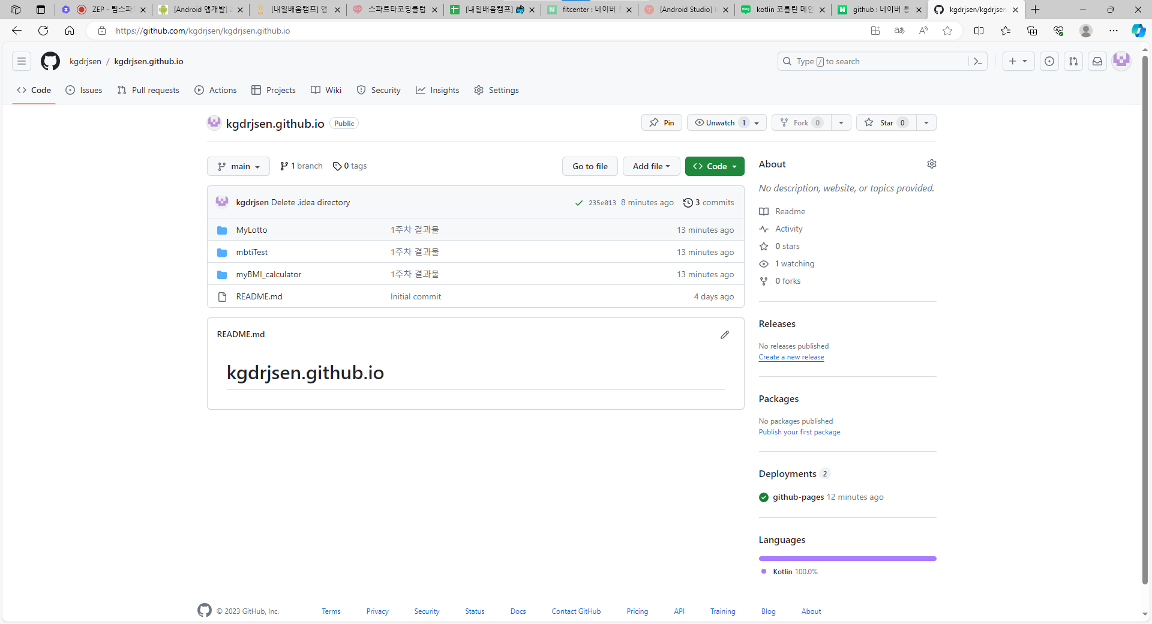The image size is (1152, 624).
Task: Click the Create a new release link
Action: click(791, 357)
